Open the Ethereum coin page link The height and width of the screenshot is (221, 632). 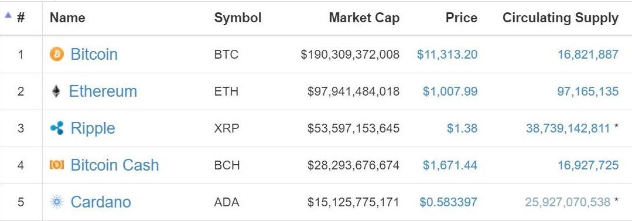[103, 91]
